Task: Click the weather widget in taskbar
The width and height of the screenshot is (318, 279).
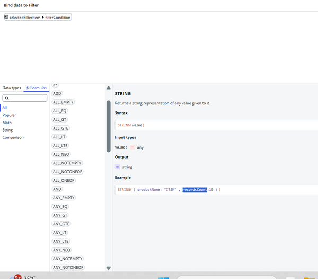Action: [22, 277]
